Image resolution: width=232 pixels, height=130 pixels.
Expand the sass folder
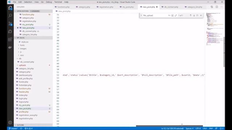tap(22, 55)
